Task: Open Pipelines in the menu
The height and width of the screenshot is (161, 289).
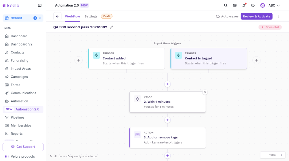Action: [x=23, y=117]
